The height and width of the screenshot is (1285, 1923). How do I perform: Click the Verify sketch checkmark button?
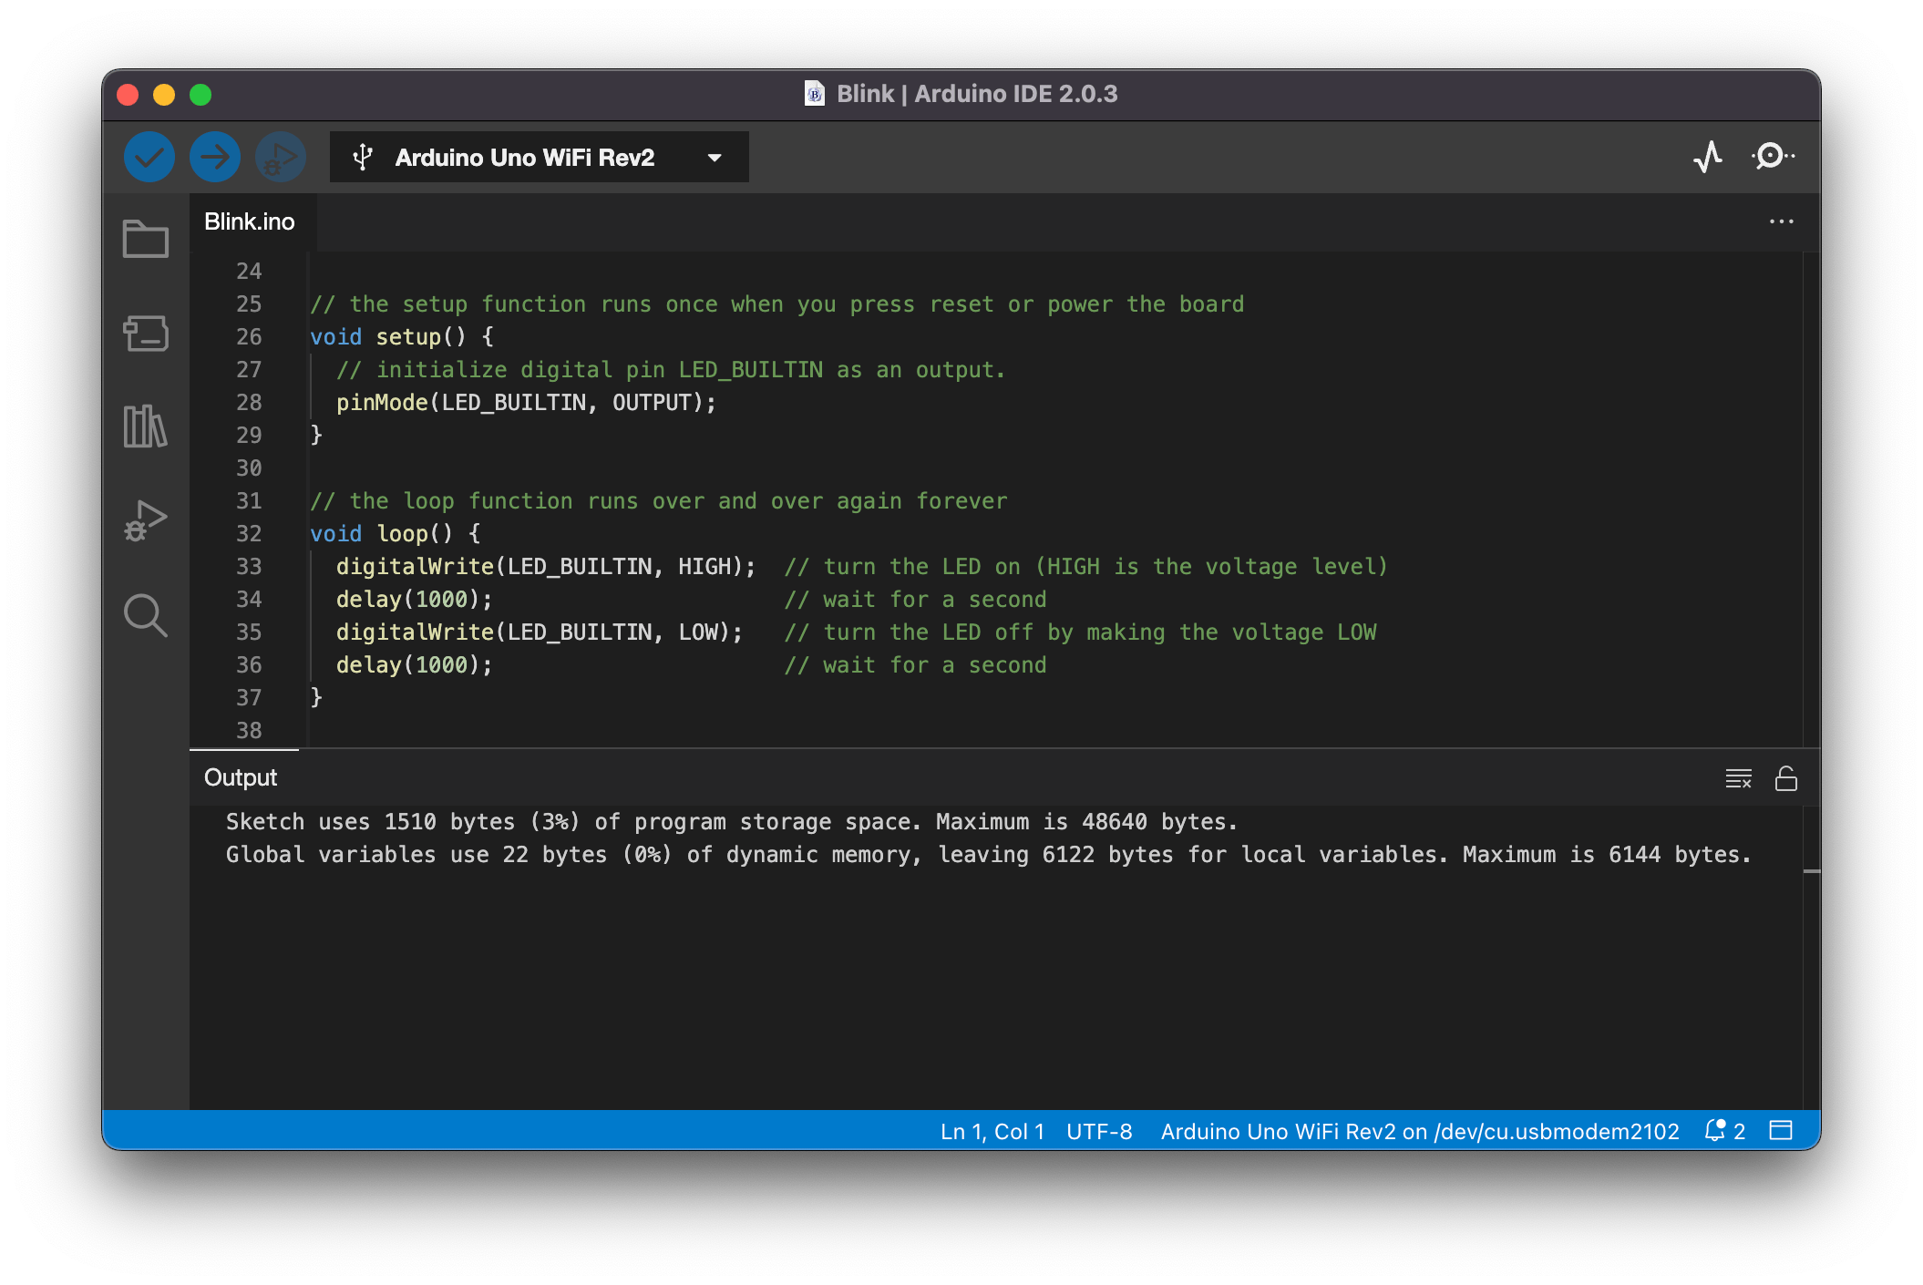tap(149, 157)
